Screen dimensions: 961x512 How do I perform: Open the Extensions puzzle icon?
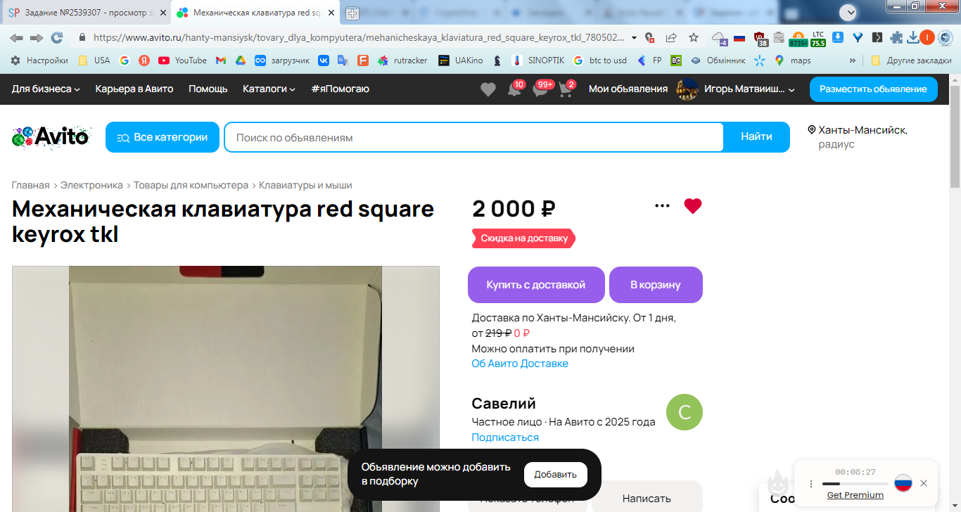(896, 37)
